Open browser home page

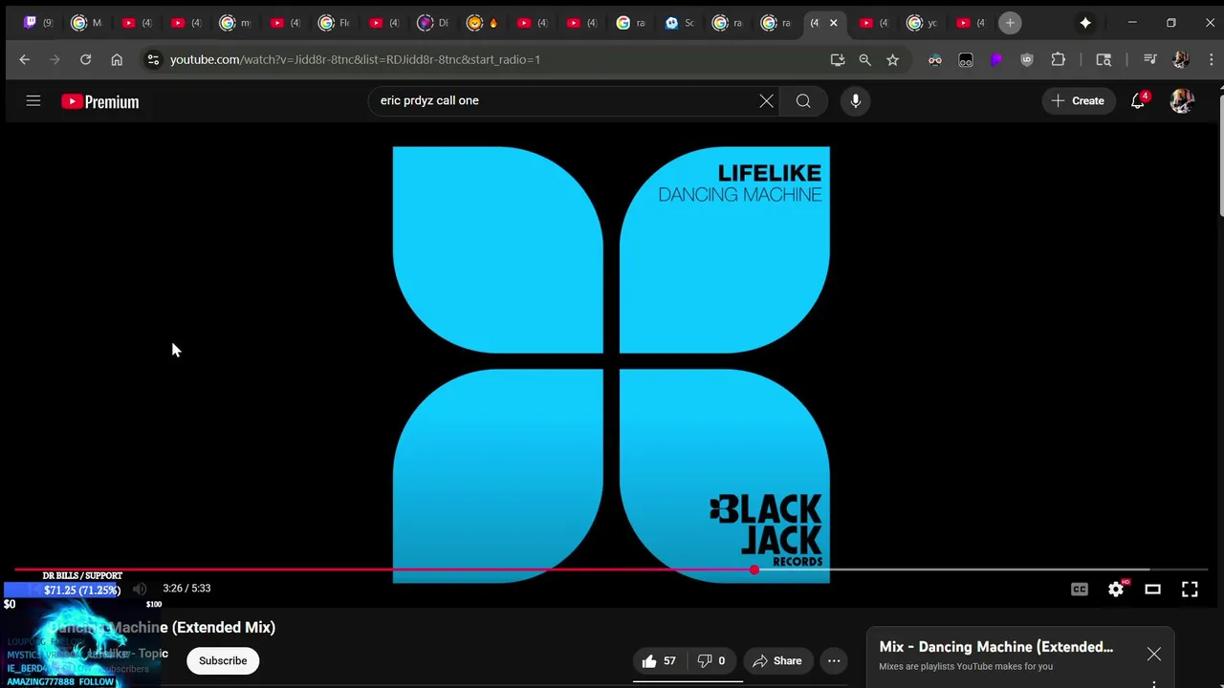pos(117,59)
